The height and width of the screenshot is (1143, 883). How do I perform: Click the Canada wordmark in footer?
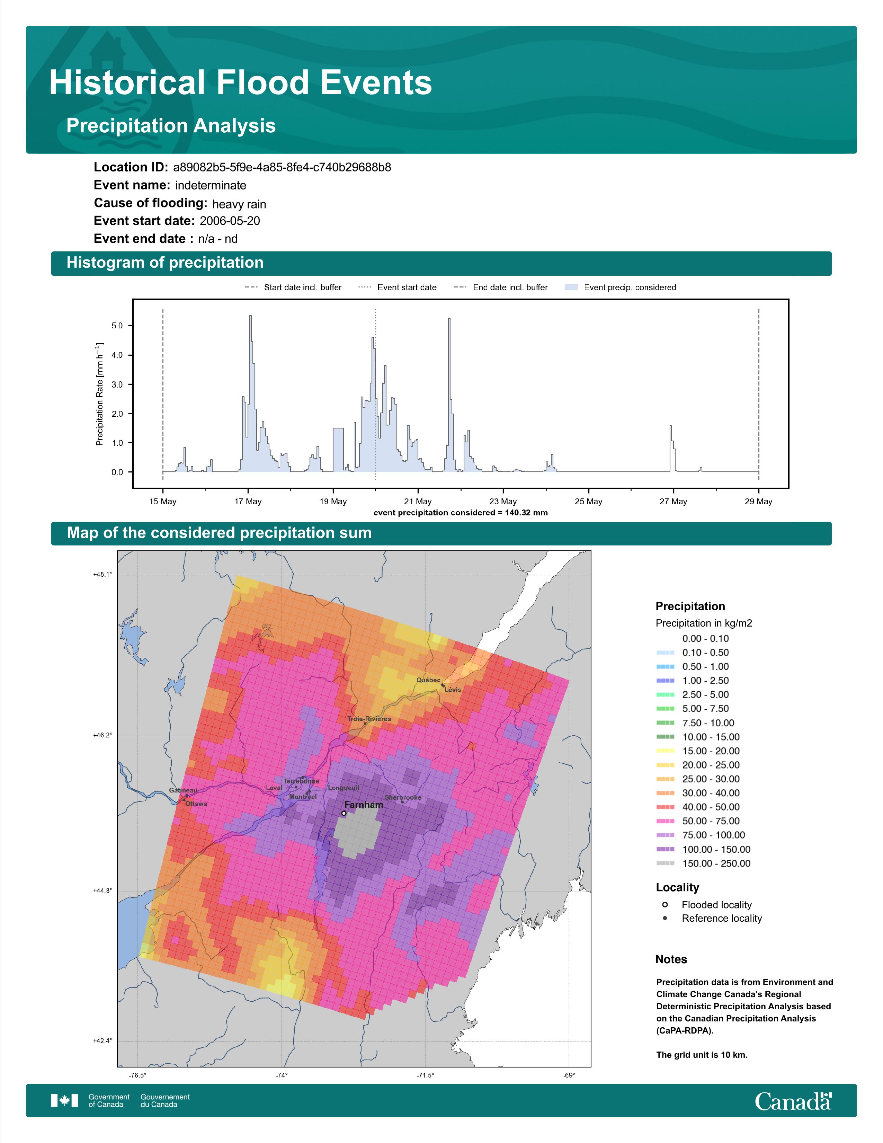(793, 1101)
